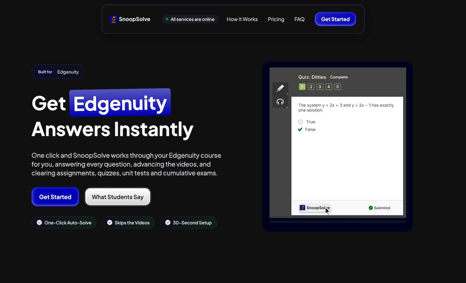The image size is (466, 283).
Task: Click the Complete label beside quiz title
Action: (339, 77)
